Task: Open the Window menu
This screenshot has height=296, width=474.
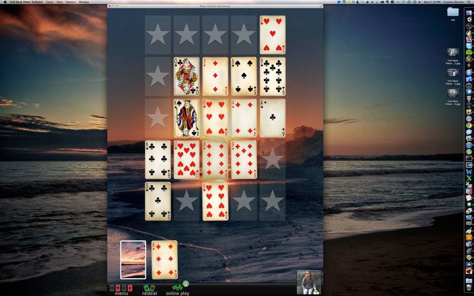Action: click(x=84, y=2)
